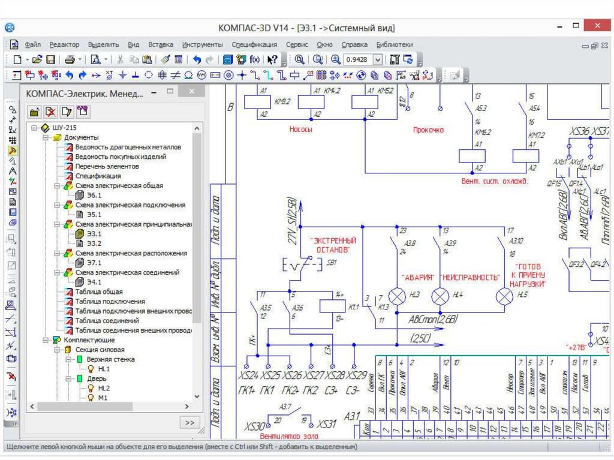Create a new document from the toolbar
This screenshot has height=460, width=614.
pyautogui.click(x=17, y=59)
